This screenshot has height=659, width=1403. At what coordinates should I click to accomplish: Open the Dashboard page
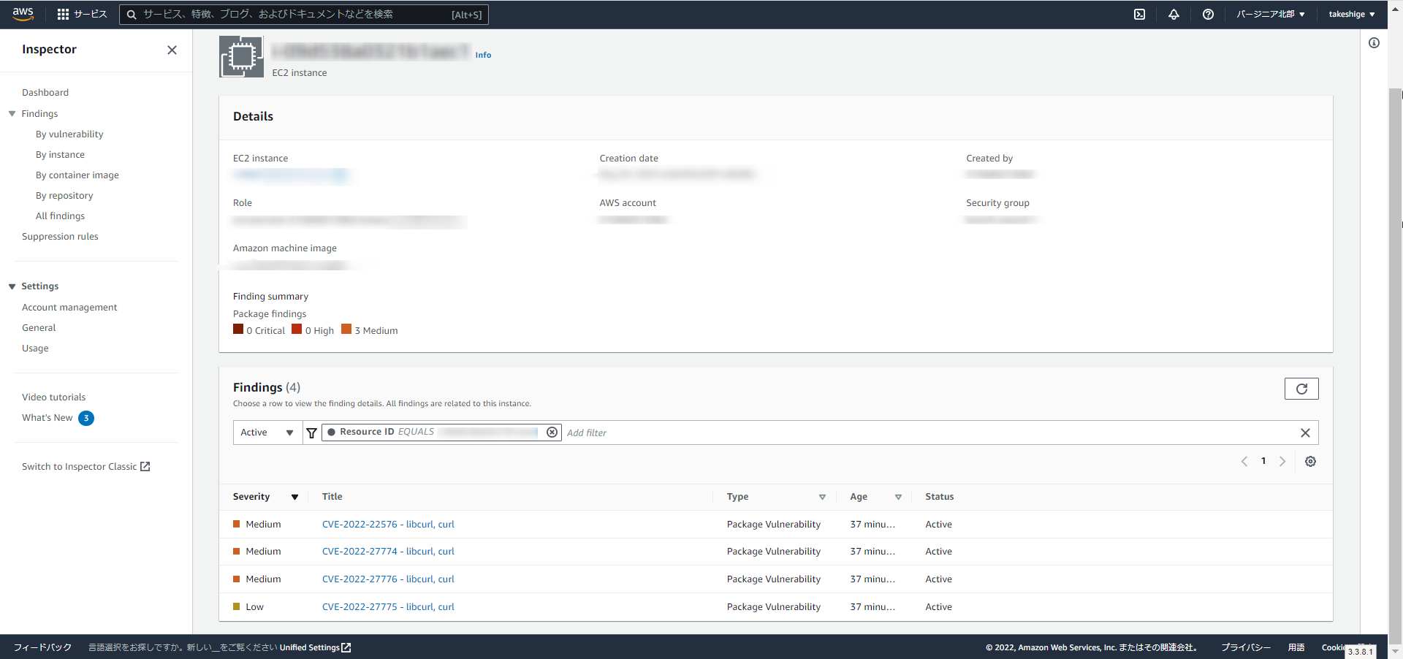[x=45, y=93]
